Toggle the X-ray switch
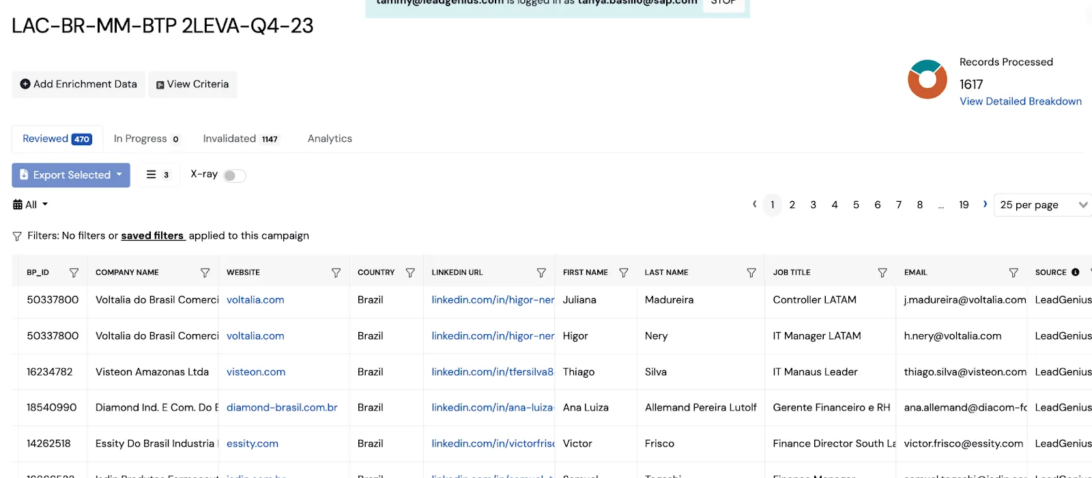 (234, 176)
